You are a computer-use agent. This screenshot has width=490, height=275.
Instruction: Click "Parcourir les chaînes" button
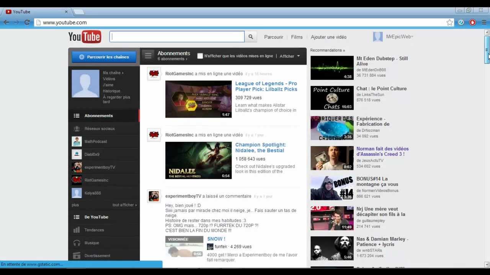(104, 57)
